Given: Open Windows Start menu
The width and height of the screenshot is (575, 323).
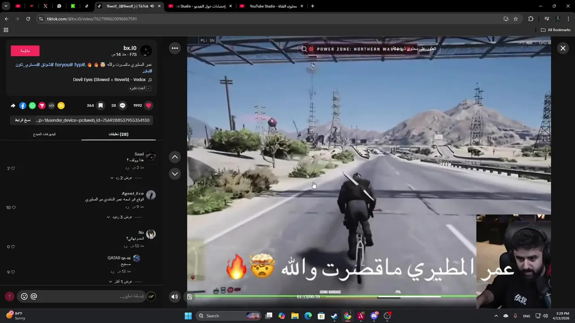Looking at the screenshot, I should (x=188, y=316).
